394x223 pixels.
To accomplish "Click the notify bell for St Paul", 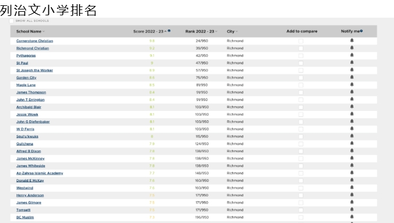I will point(352,62).
